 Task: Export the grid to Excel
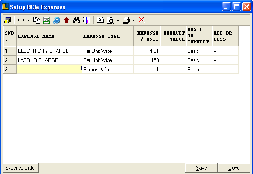47,20
